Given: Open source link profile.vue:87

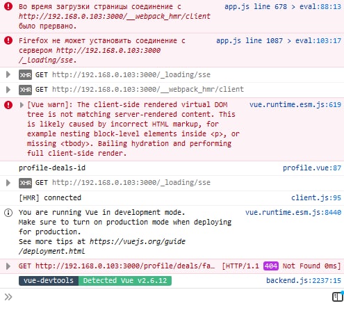Looking at the screenshot, I should click(312, 168).
